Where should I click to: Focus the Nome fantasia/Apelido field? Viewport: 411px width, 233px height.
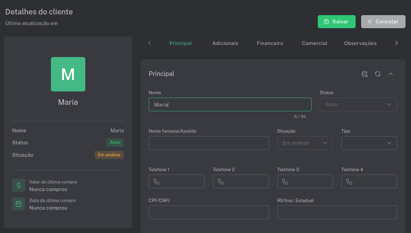208,143
